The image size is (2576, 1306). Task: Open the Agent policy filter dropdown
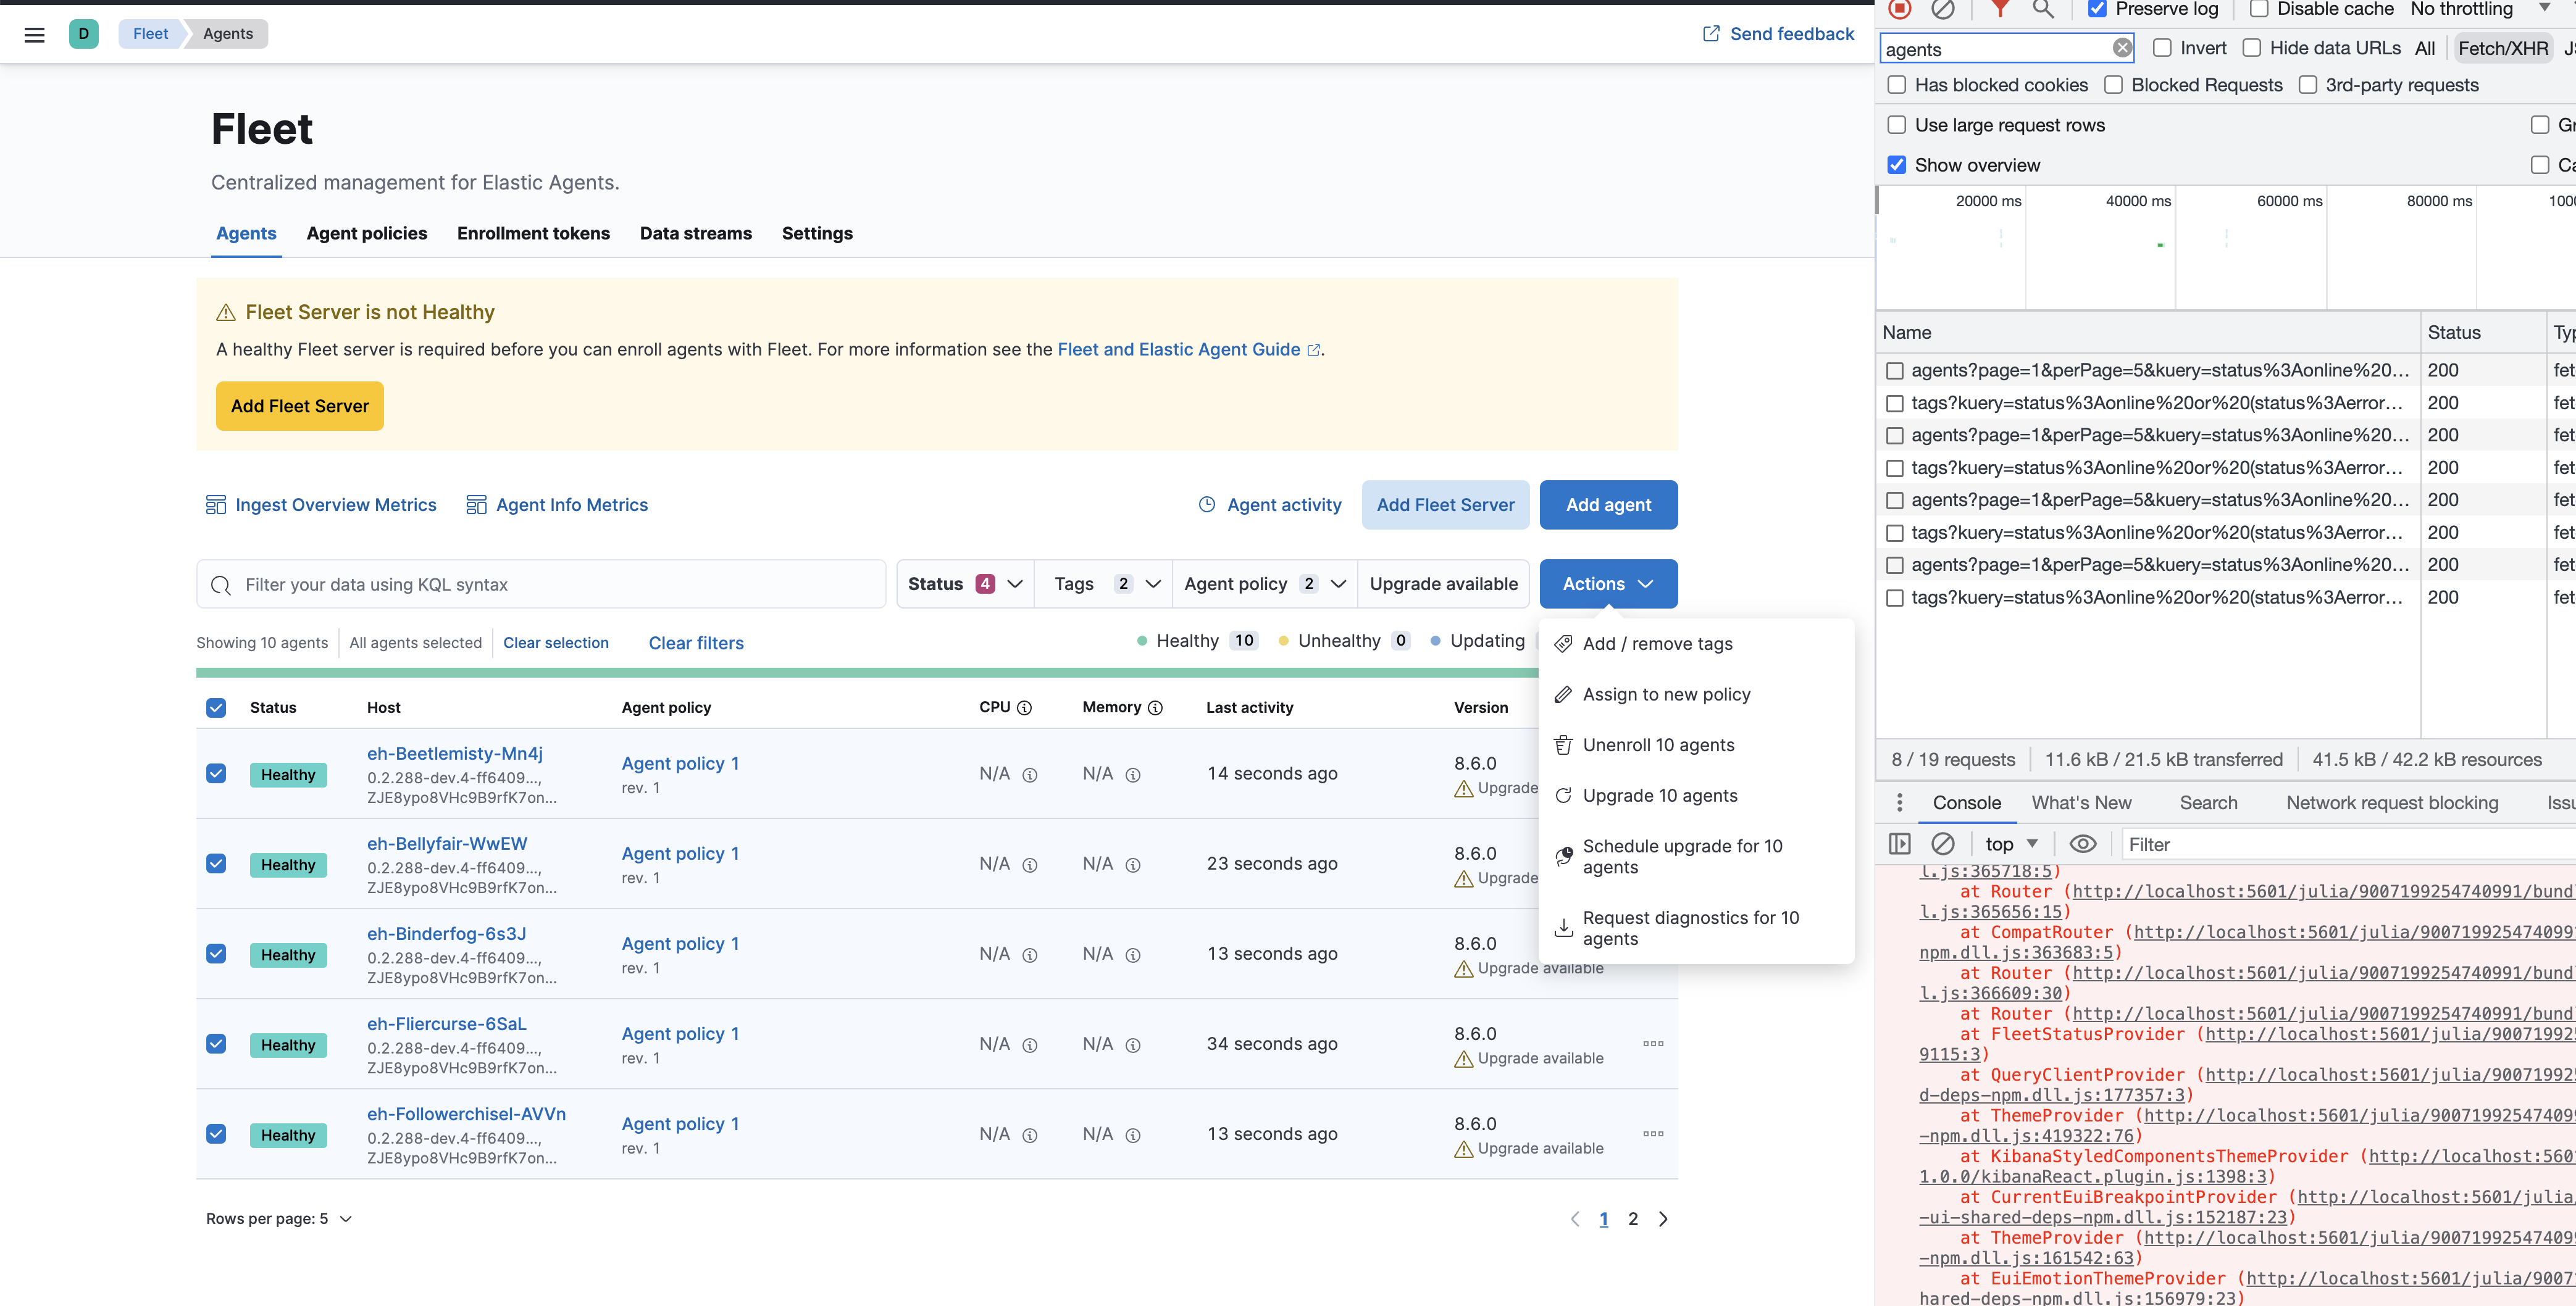[1265, 583]
